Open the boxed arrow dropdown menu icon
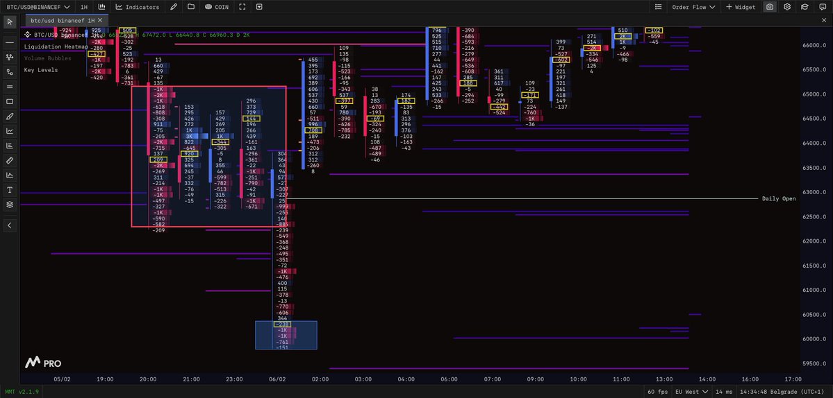This screenshot has height=398, width=833. pyautogui.click(x=259, y=7)
